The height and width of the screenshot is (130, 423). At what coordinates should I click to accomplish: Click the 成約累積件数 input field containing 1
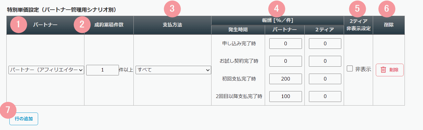point(102,70)
